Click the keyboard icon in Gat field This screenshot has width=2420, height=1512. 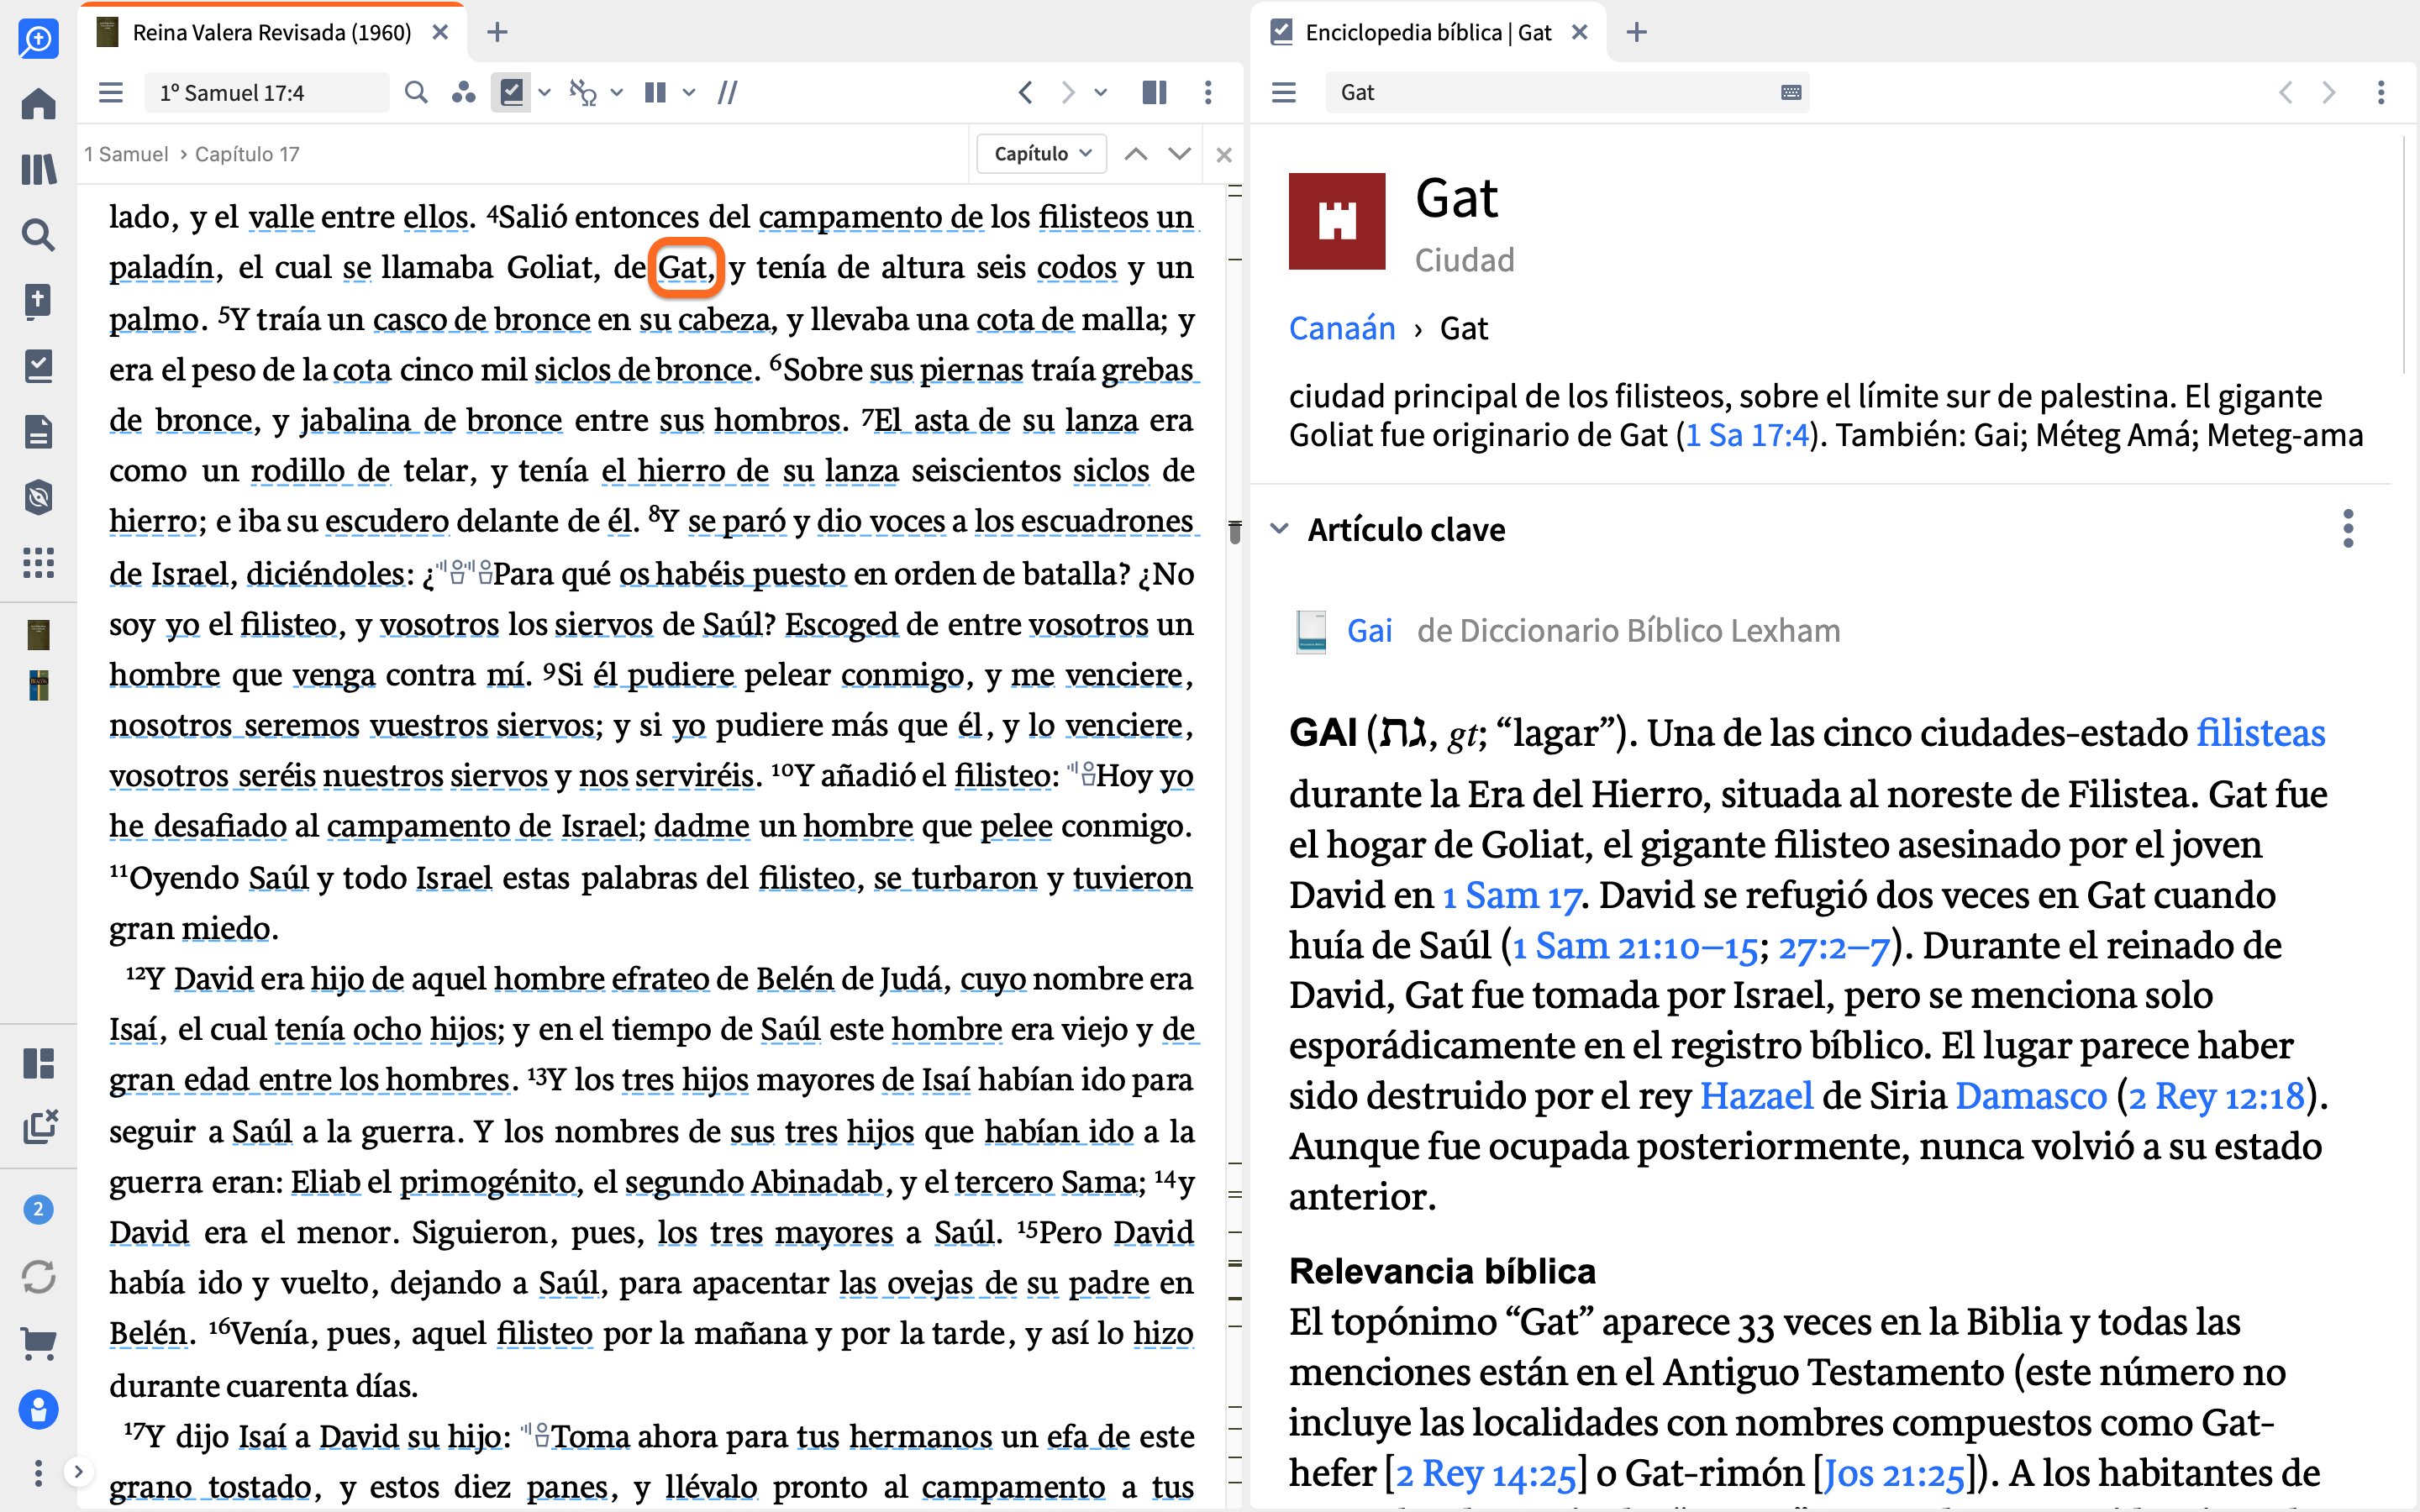tap(1791, 93)
